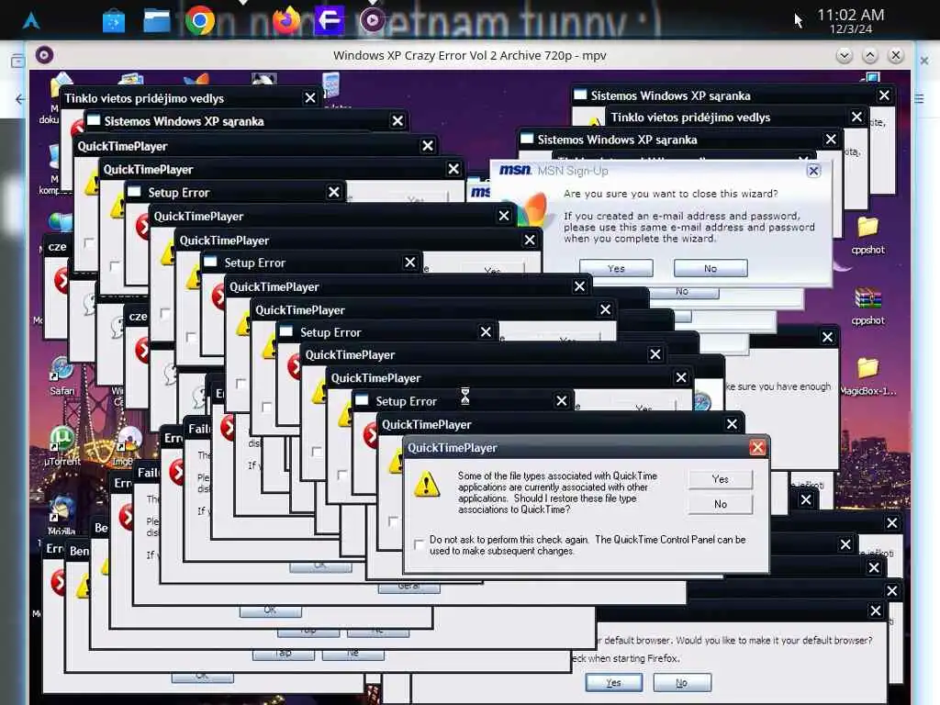
Task: Click Yes in the Firefox default browser prompt
Action: click(613, 682)
